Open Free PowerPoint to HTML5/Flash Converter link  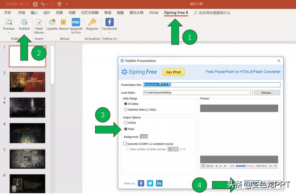[243, 72]
